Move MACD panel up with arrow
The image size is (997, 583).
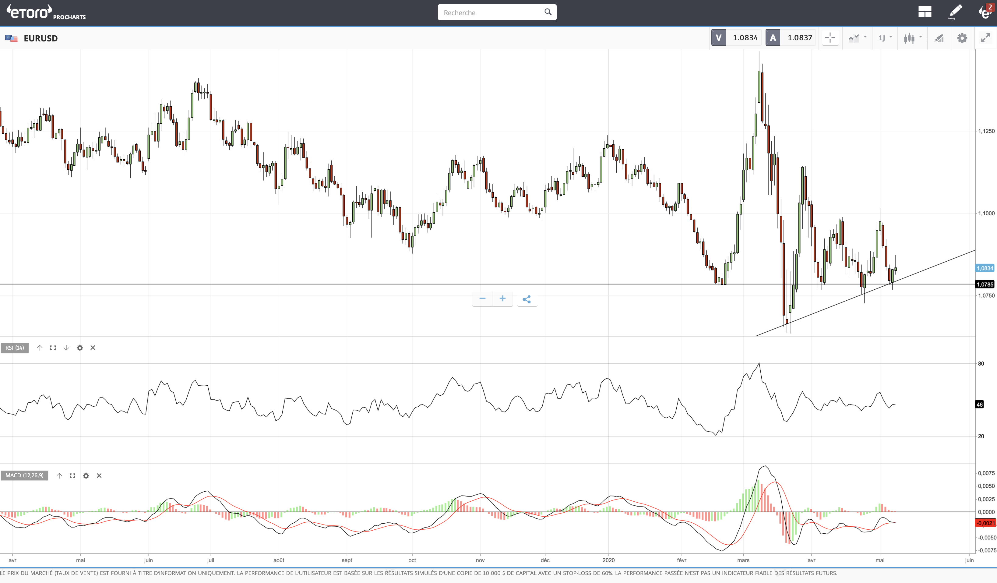59,475
